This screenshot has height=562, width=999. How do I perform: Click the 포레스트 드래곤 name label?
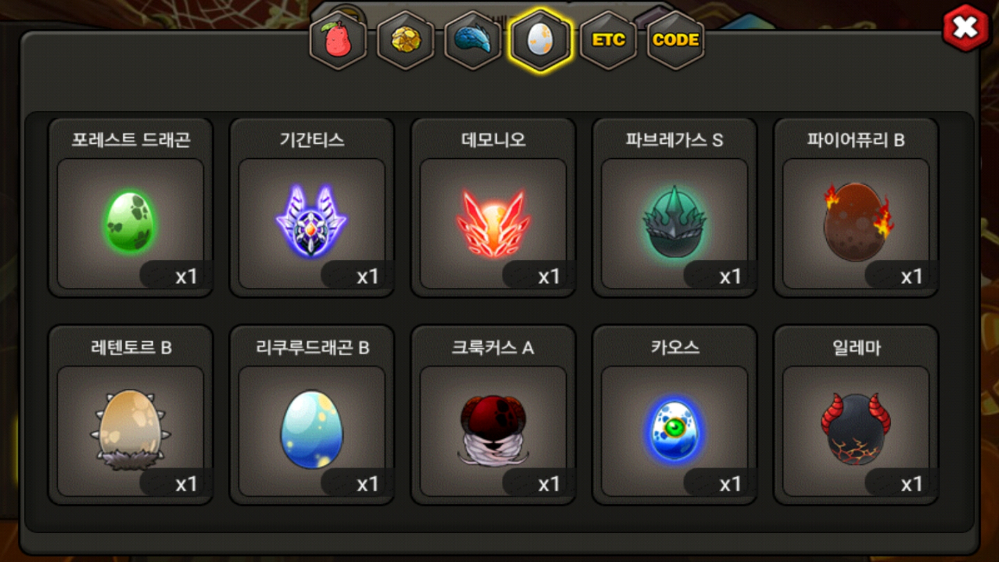tap(131, 140)
